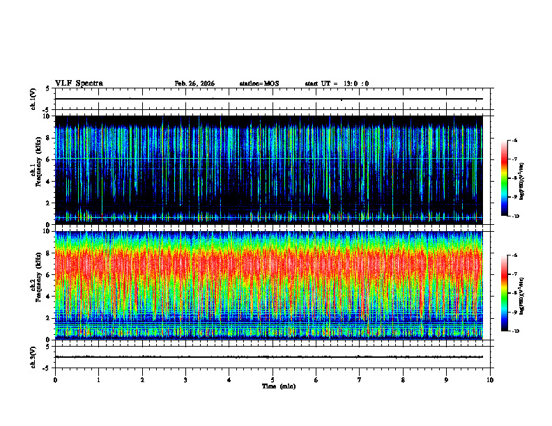Image resolution: width=552 pixels, height=426 pixels.
Task: Click the "1" tick label on the time axis
Action: (x=98, y=380)
